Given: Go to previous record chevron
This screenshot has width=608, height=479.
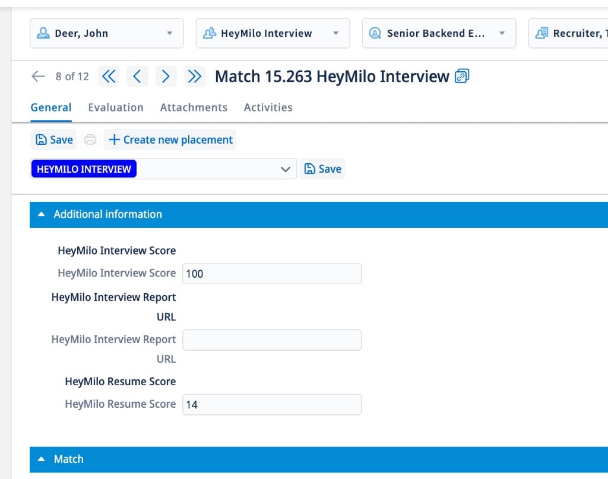Looking at the screenshot, I should [x=137, y=77].
